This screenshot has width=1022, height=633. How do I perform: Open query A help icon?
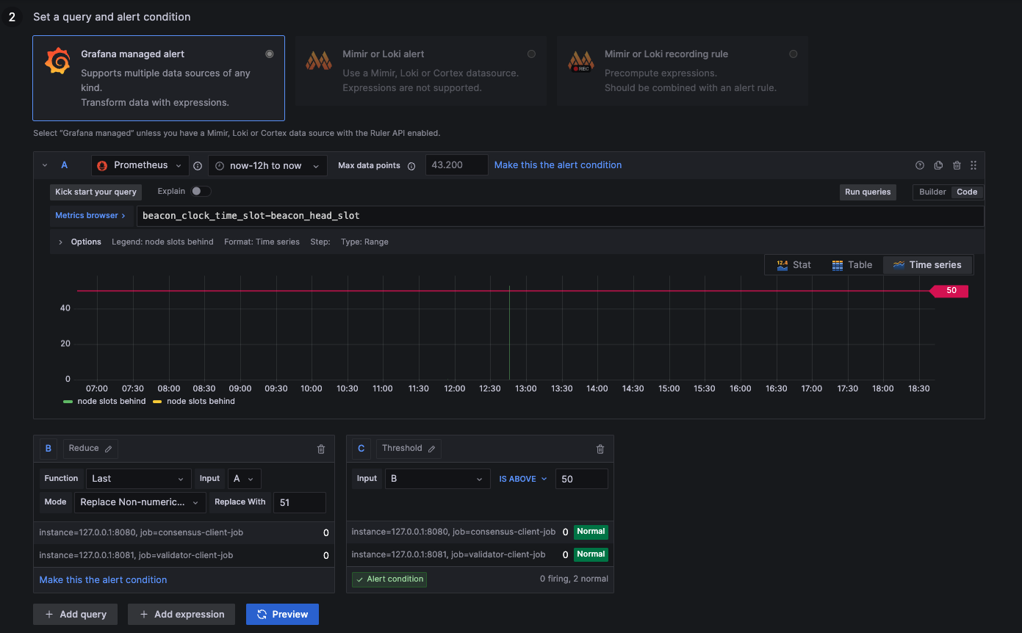point(919,165)
